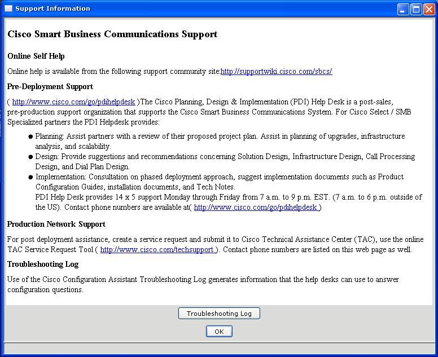The width and height of the screenshot is (438, 357).
Task: Click the Troubleshooting Log section heading
Action: tap(43, 264)
